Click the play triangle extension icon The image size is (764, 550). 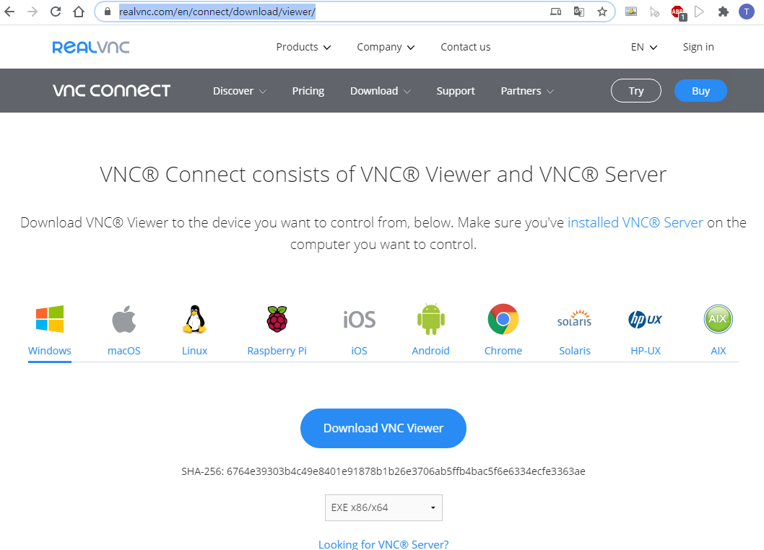pos(699,12)
